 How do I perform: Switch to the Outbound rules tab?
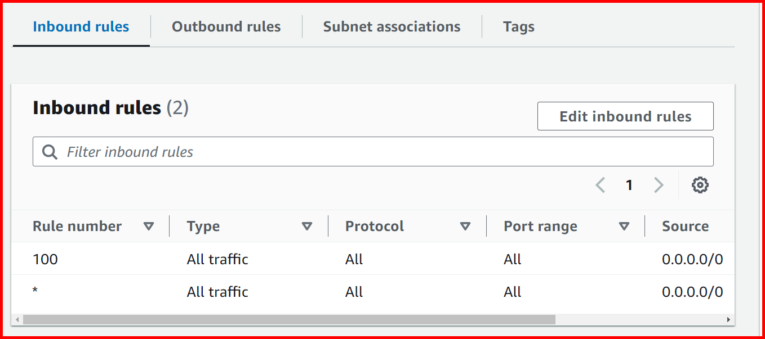(x=226, y=26)
